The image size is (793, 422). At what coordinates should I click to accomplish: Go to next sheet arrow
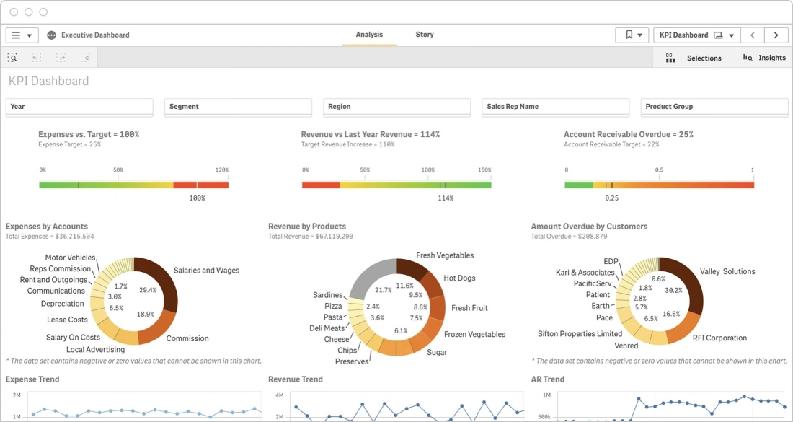776,35
